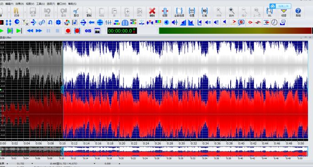This screenshot has height=167, width=313.
Task: Click the clock time-warp effect icon
Action: tap(274, 22)
